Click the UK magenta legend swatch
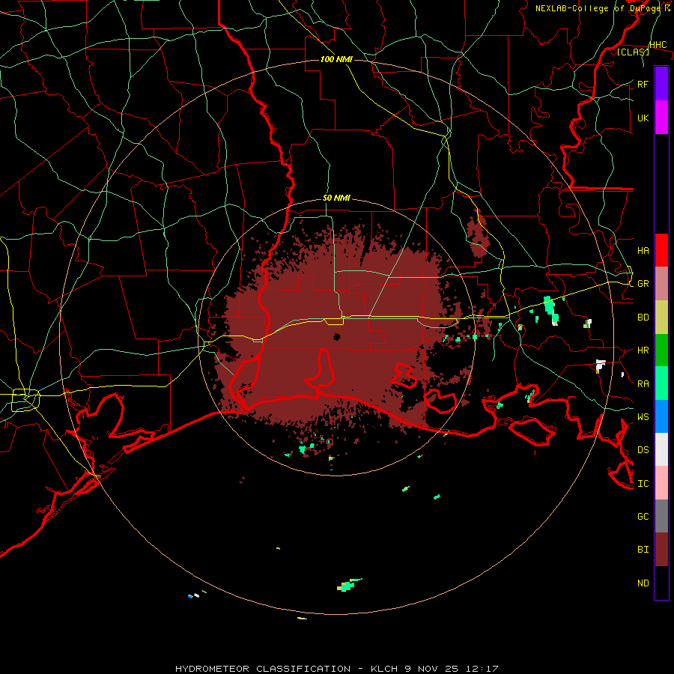Viewport: 674px width, 674px height. 661,118
